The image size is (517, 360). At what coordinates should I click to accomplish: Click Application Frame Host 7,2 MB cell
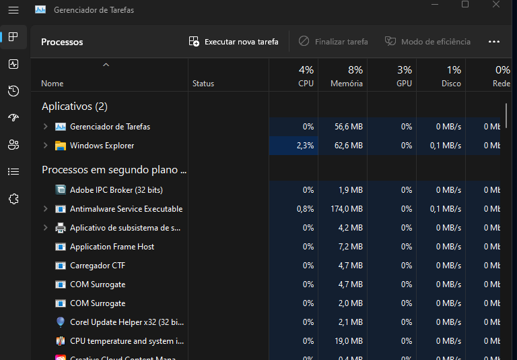(343, 247)
